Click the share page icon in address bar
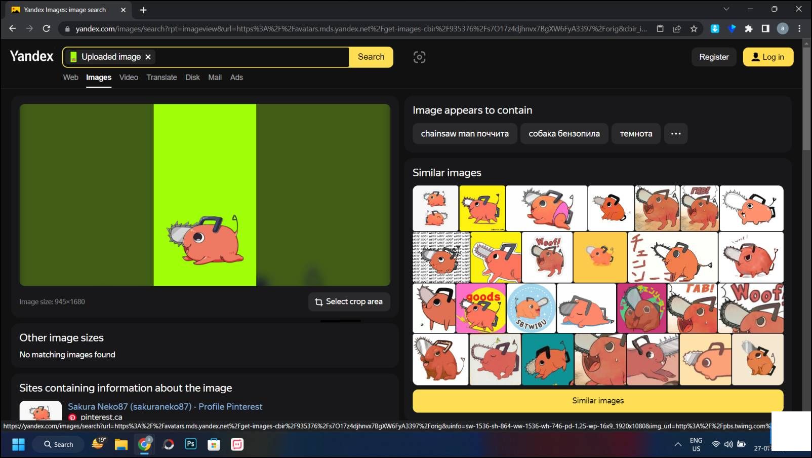Image resolution: width=812 pixels, height=458 pixels. (x=677, y=29)
